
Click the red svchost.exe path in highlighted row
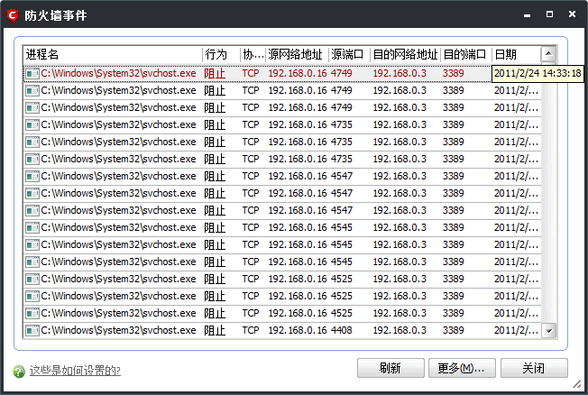point(118,73)
